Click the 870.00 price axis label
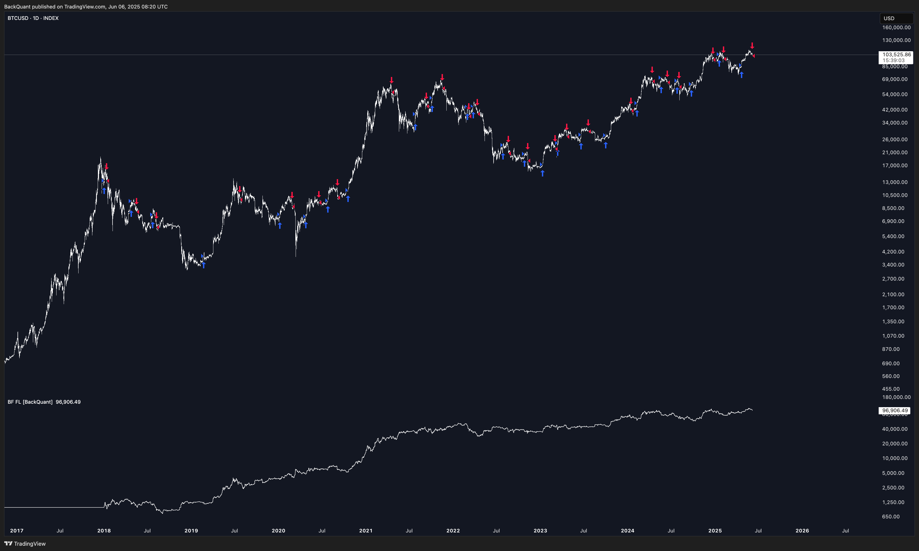This screenshot has height=551, width=919. pyautogui.click(x=891, y=349)
